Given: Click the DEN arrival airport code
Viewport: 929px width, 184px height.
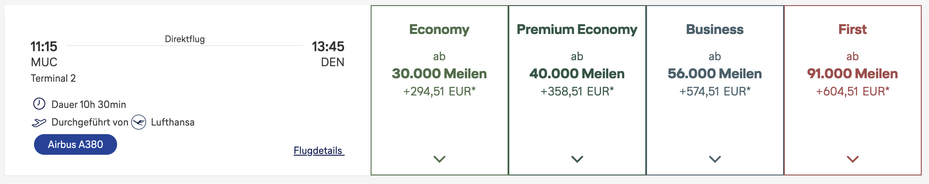Looking at the screenshot, I should (332, 62).
